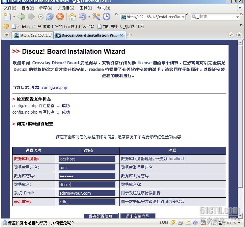
Task: Click the 表名前缀 cdb_ input field
Action: [x=87, y=202]
